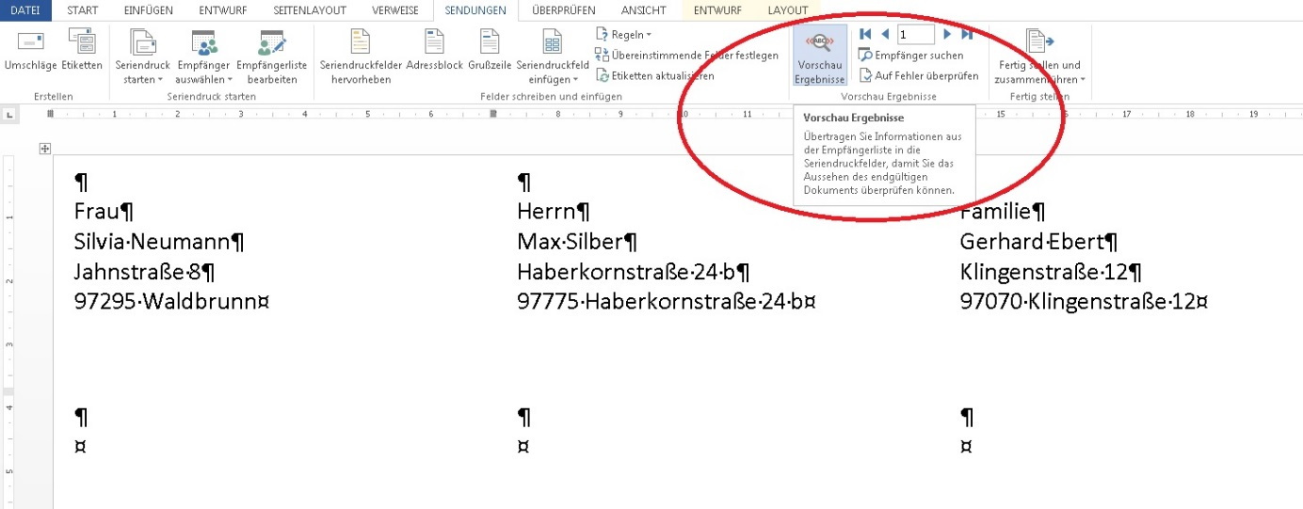Click Empfänger suchen

click(x=904, y=56)
